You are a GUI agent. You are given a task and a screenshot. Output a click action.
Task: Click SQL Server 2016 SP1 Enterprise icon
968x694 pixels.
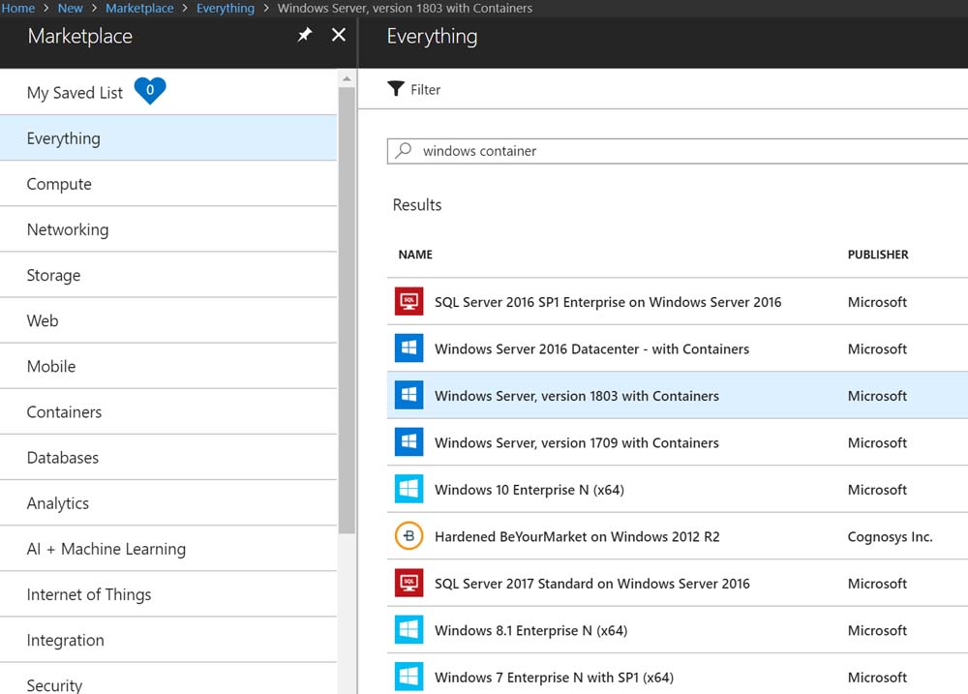click(x=409, y=302)
